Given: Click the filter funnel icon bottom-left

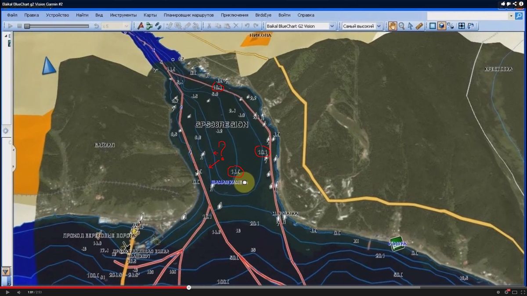Looking at the screenshot, I should tap(6, 271).
